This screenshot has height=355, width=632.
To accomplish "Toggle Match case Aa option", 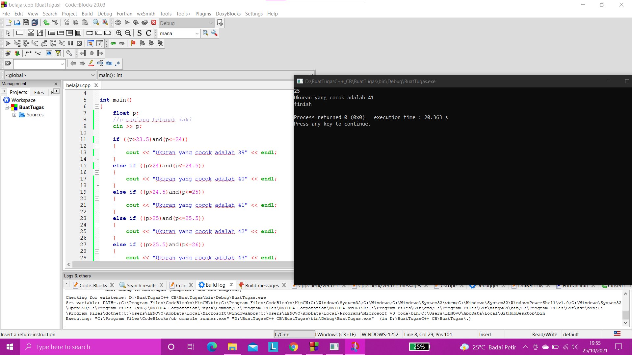I will click(x=109, y=63).
